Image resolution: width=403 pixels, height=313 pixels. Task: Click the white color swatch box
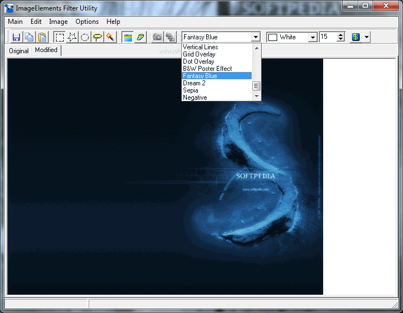pyautogui.click(x=272, y=38)
